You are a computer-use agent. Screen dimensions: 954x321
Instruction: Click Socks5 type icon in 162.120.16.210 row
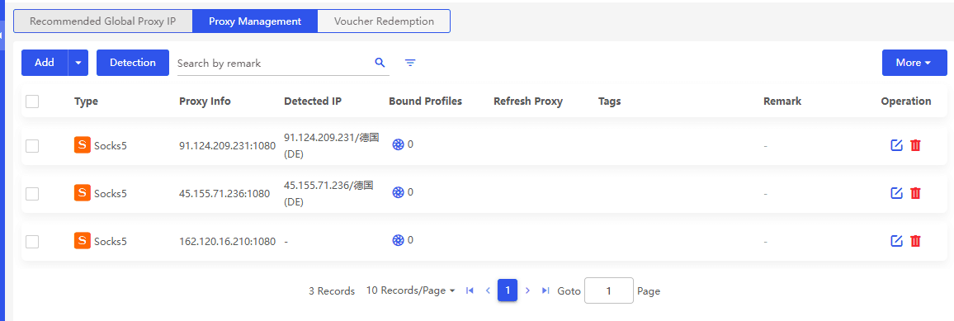(x=83, y=240)
